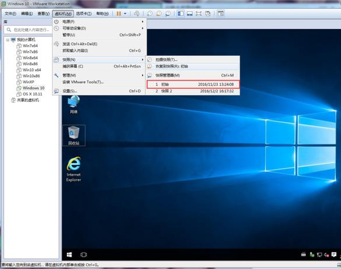This screenshot has height=269, width=341.
Task: Expand the 电源(P) submenu
Action: (x=99, y=22)
